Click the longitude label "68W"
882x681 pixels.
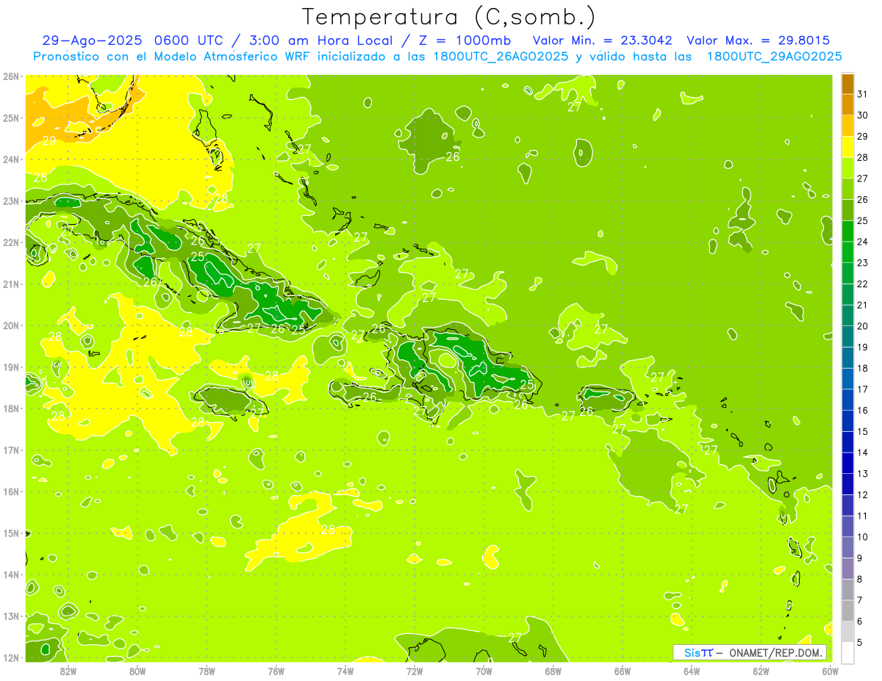click(x=553, y=671)
